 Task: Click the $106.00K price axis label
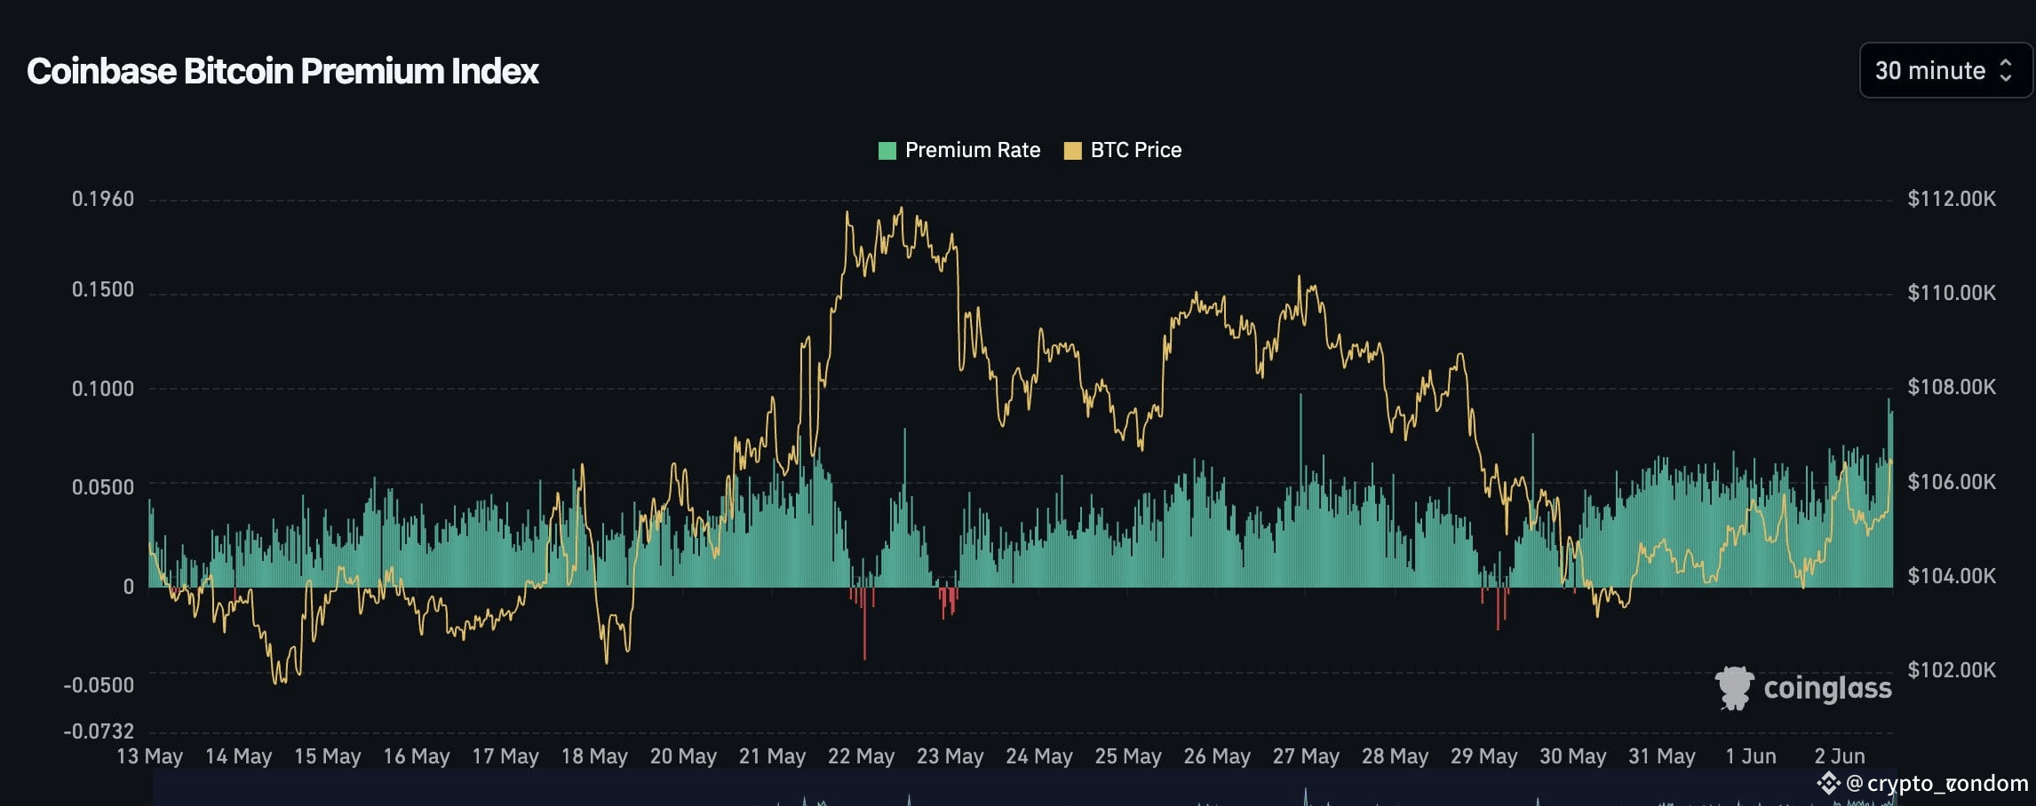1952,481
